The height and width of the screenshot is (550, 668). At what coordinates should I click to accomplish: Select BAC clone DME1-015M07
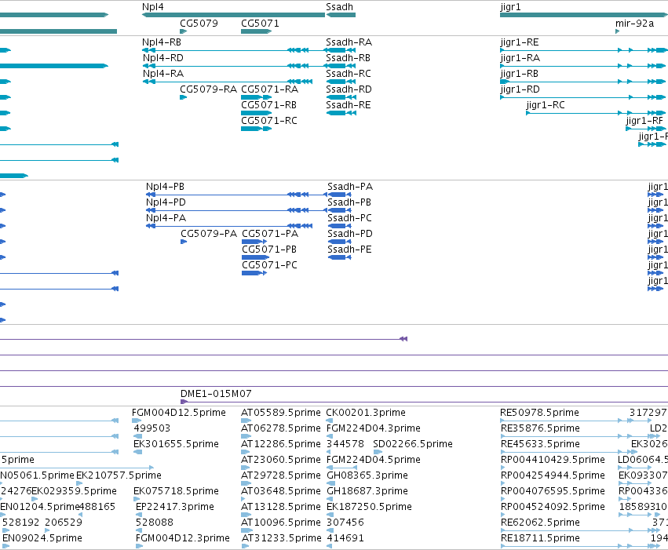tap(216, 394)
